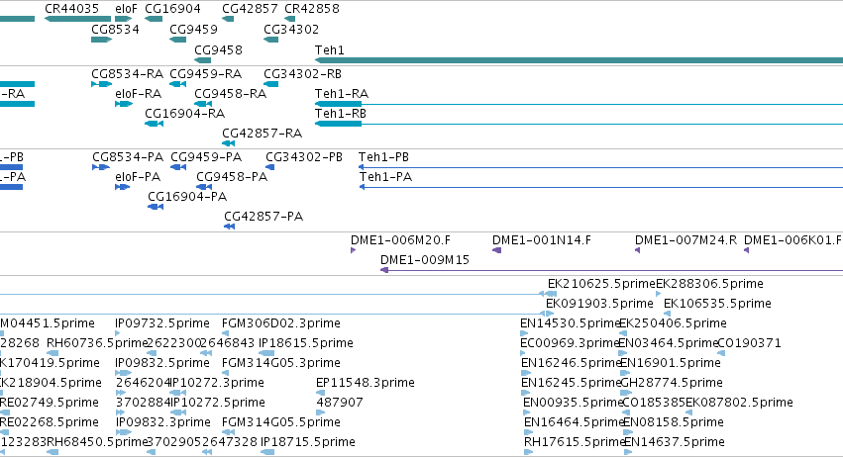The height and width of the screenshot is (457, 843).
Task: Click the eloF gene label
Action: (127, 9)
